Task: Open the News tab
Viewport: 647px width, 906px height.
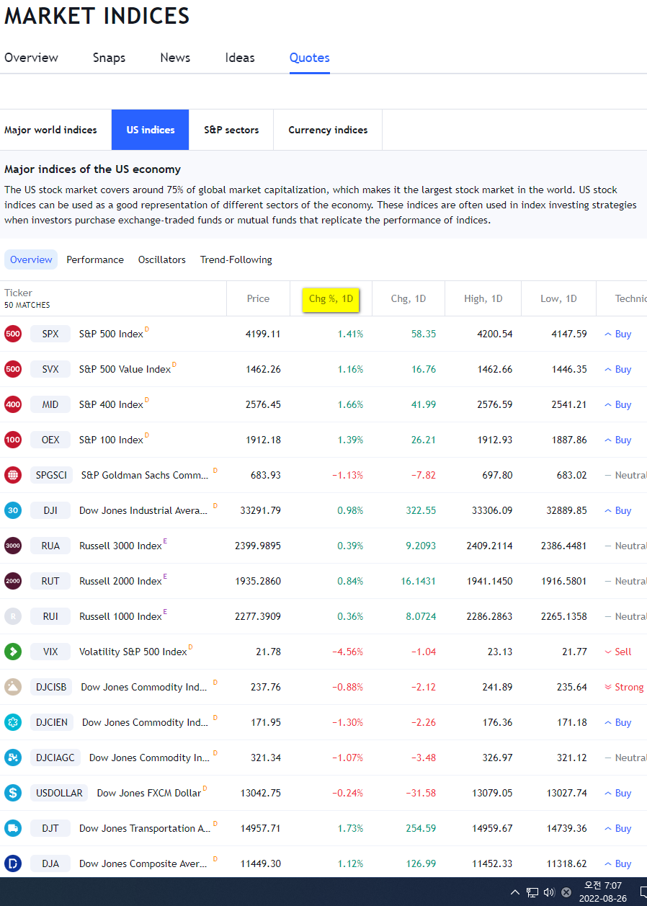Action: coord(175,58)
